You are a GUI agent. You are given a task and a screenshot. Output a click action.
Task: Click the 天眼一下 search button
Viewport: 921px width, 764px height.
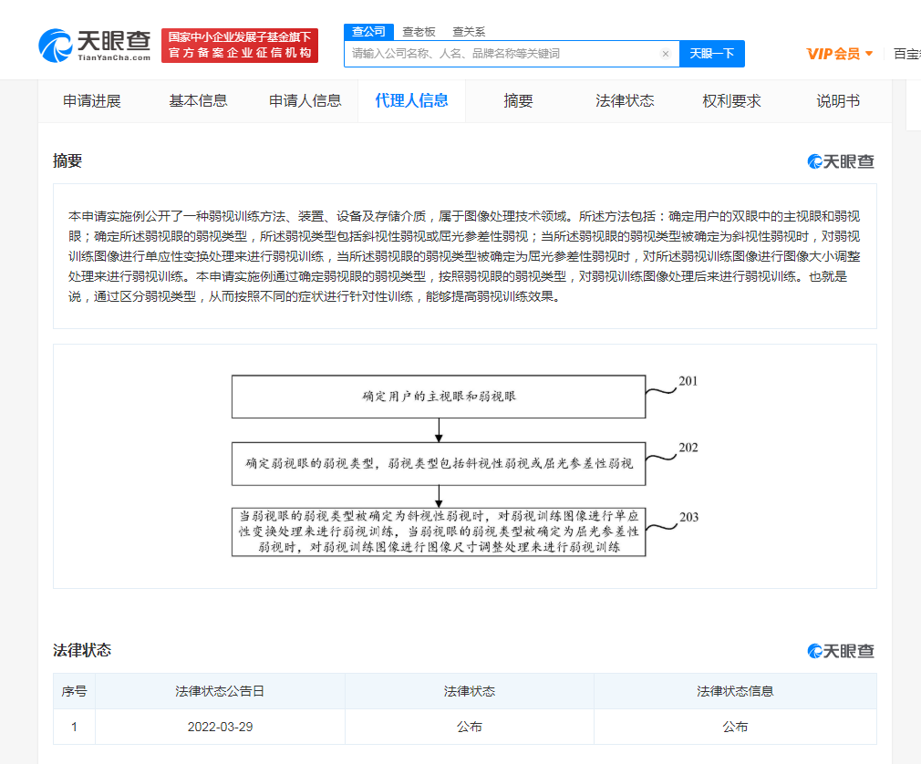(x=712, y=54)
